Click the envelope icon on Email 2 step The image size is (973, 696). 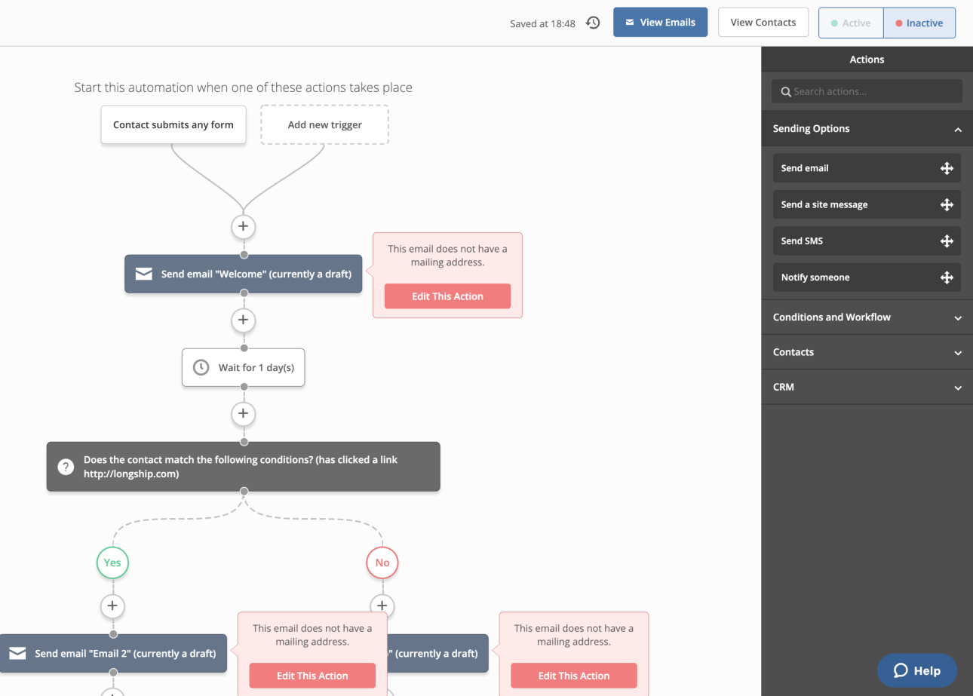[x=17, y=654]
